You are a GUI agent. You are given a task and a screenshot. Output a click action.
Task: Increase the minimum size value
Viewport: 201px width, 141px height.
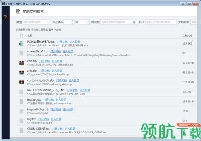point(73,21)
